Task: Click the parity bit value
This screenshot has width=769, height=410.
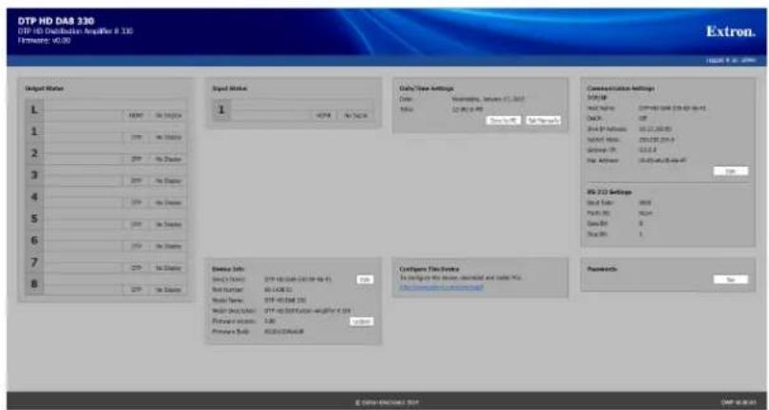Action: coord(644,214)
